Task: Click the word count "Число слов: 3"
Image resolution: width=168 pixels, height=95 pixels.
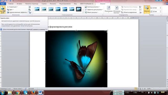Action: coord(18,89)
